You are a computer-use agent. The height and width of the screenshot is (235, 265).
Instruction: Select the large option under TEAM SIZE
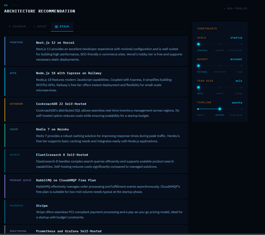241,87
